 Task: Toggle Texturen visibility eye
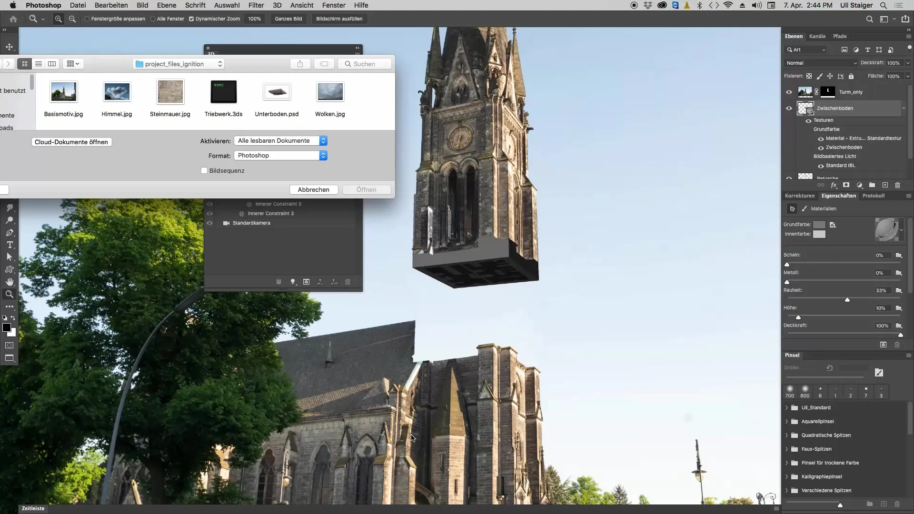coord(808,121)
